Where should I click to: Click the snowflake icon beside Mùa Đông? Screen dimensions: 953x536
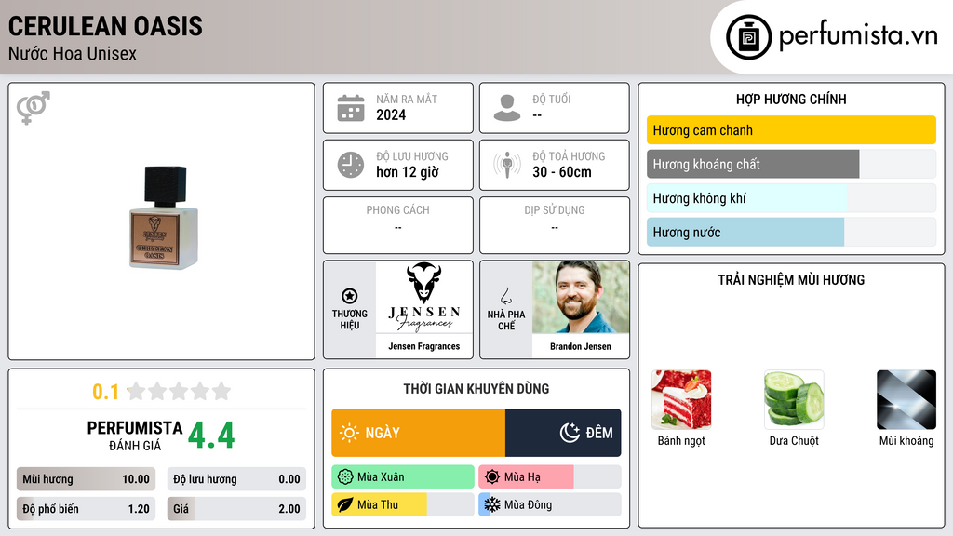[492, 504]
